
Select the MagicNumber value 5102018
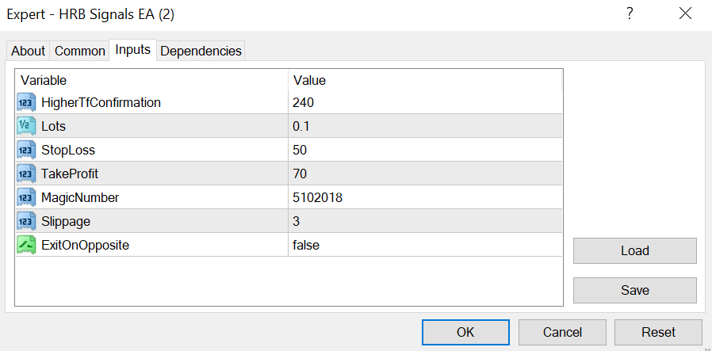tap(425, 197)
